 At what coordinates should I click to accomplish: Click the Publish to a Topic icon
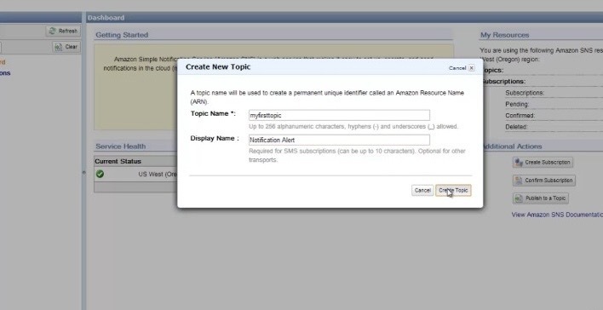[x=519, y=198]
